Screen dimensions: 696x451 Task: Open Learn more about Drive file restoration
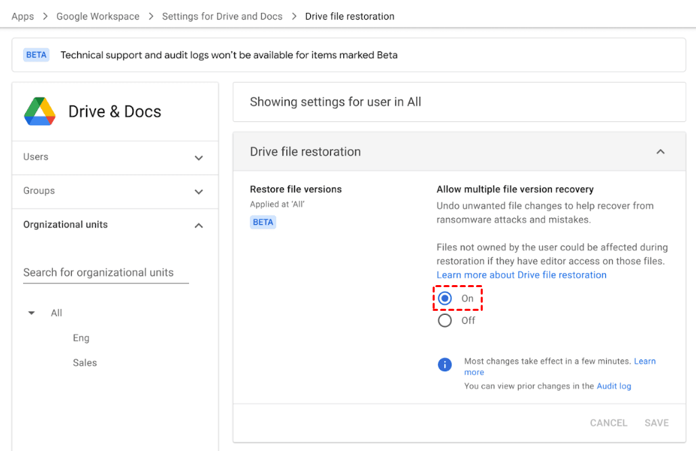tap(521, 275)
